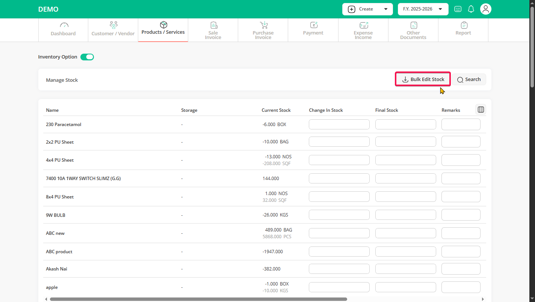Viewport: 535px width, 302px height.
Task: Open Purchase Invoice cart icon
Action: tap(263, 26)
